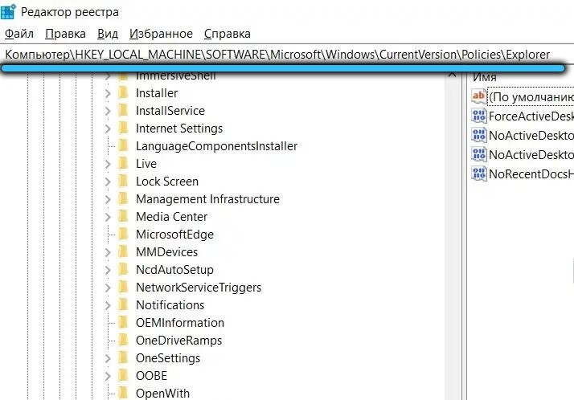Select the OneDriveRamps key name
Viewport: 574px width, 400px height.
(178, 341)
